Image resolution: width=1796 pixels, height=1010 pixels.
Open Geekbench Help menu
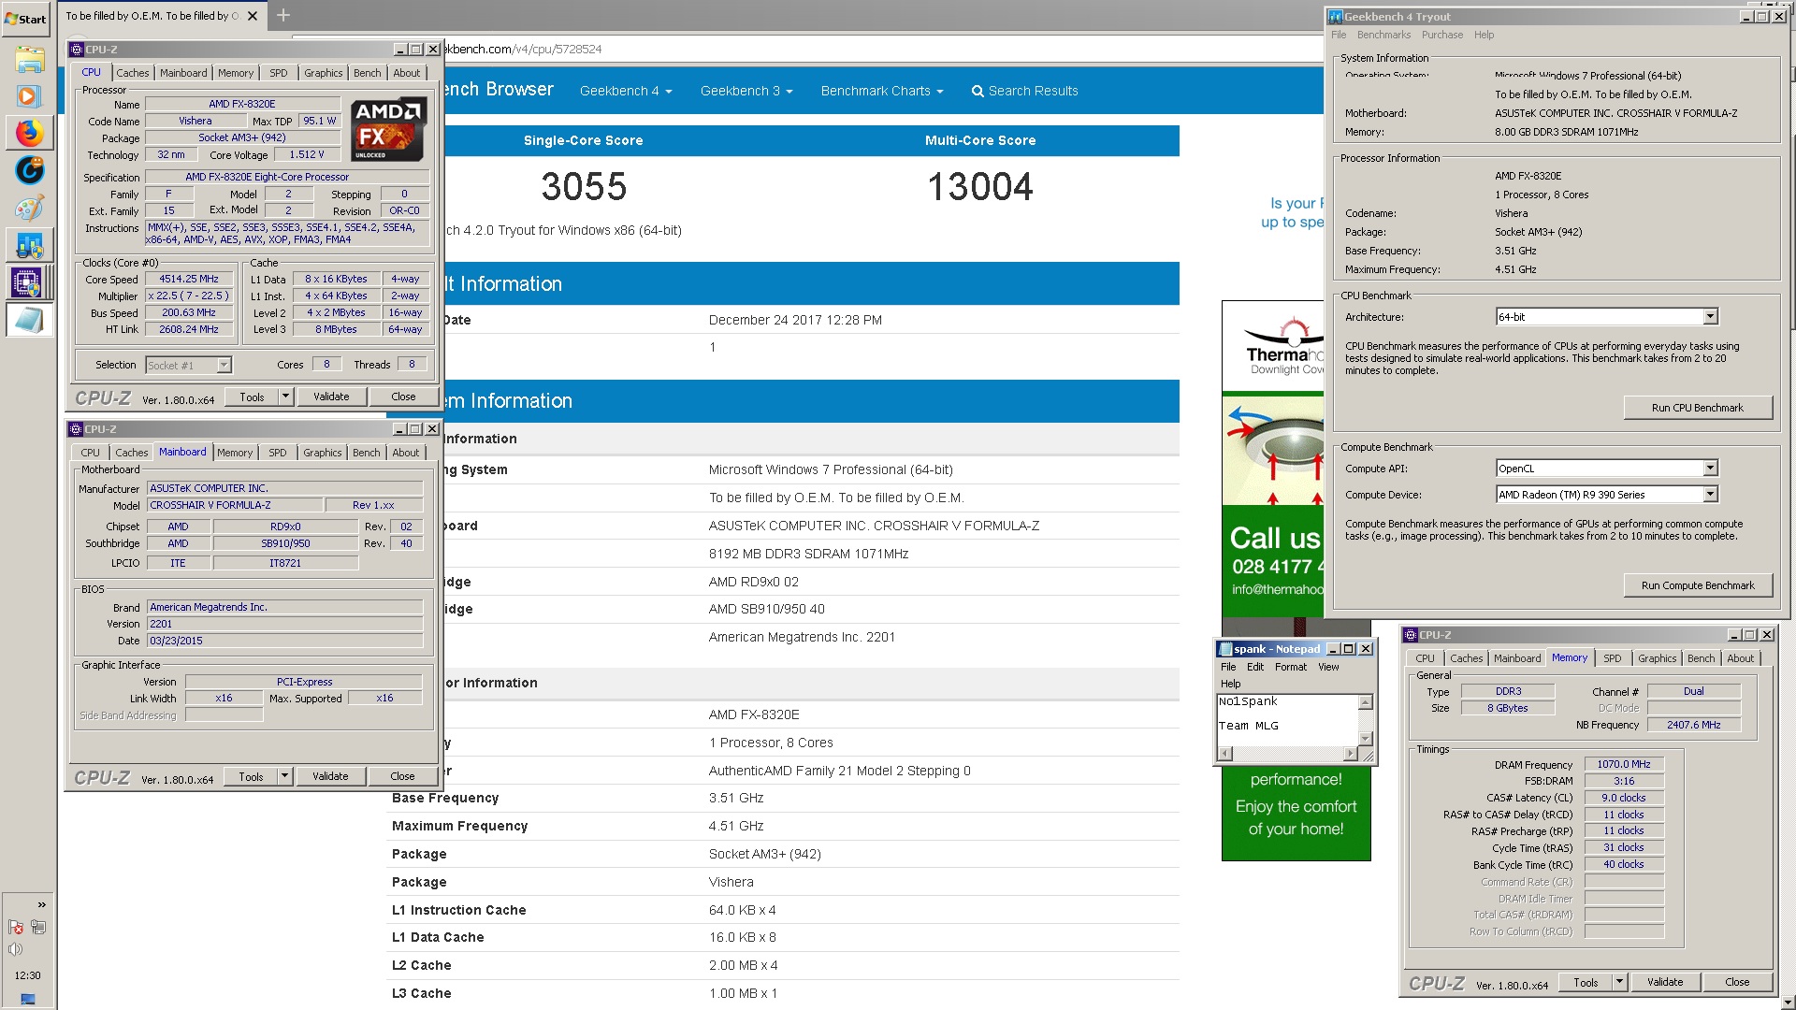click(x=1484, y=35)
